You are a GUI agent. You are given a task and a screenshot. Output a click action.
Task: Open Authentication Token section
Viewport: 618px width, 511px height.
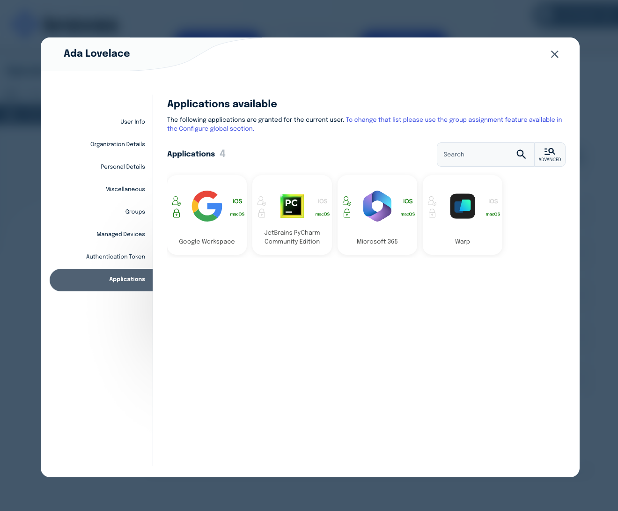(116, 257)
